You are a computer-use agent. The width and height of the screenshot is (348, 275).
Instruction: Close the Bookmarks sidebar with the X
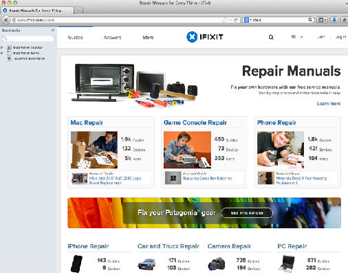click(x=52, y=30)
